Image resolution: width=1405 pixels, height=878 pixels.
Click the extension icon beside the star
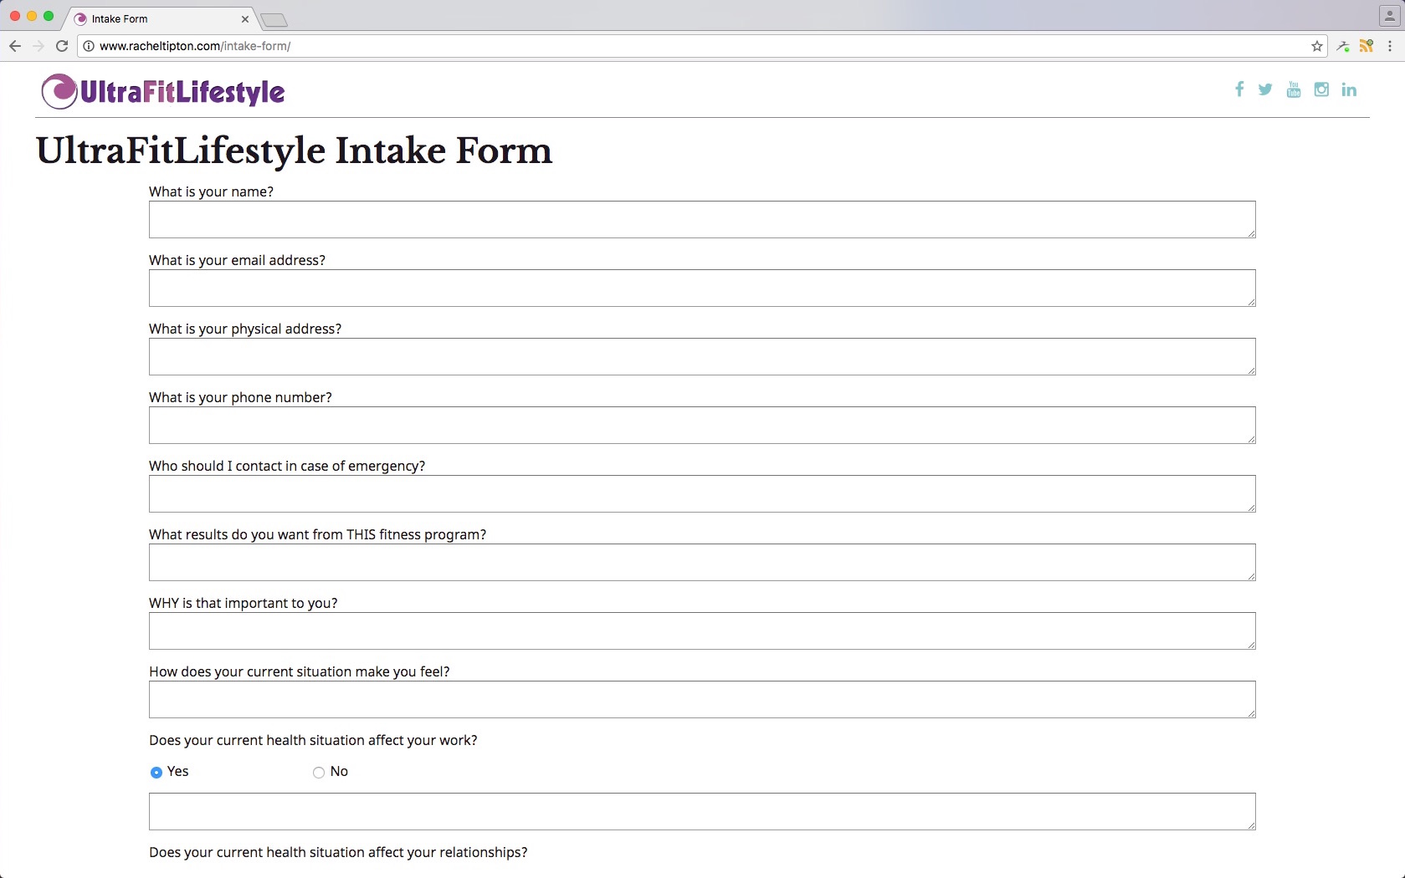point(1343,46)
